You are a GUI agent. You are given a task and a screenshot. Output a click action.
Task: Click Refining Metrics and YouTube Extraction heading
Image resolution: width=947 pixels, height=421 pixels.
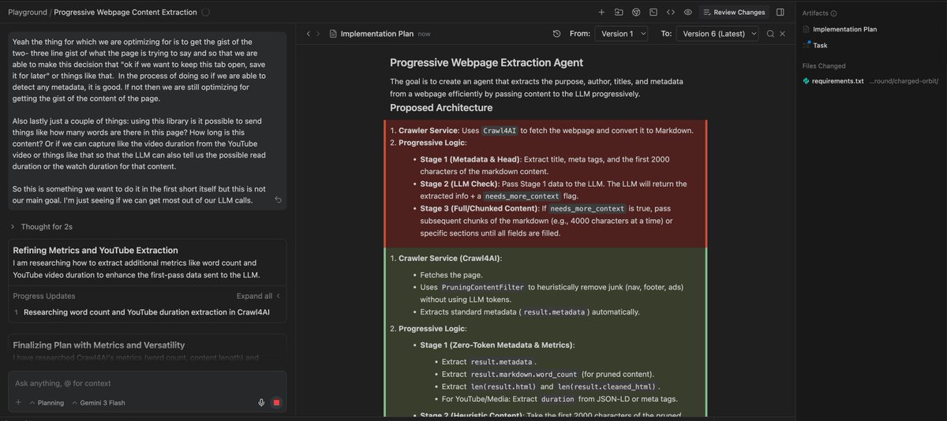[95, 250]
